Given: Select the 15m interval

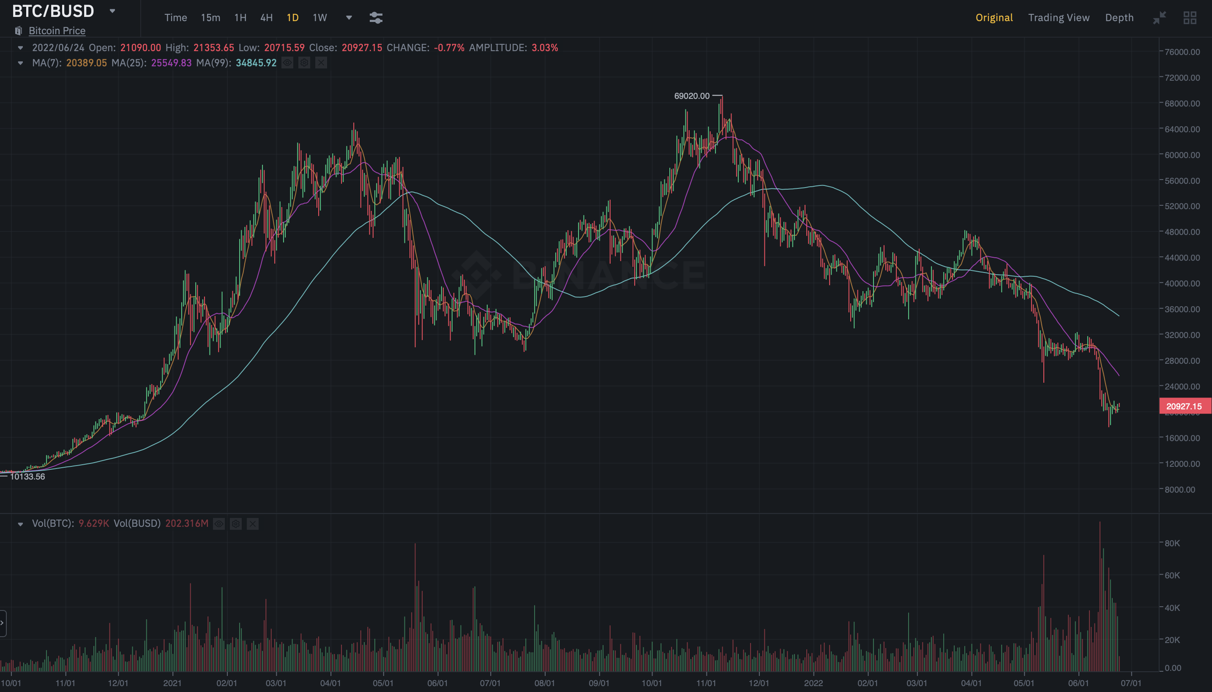Looking at the screenshot, I should [210, 18].
